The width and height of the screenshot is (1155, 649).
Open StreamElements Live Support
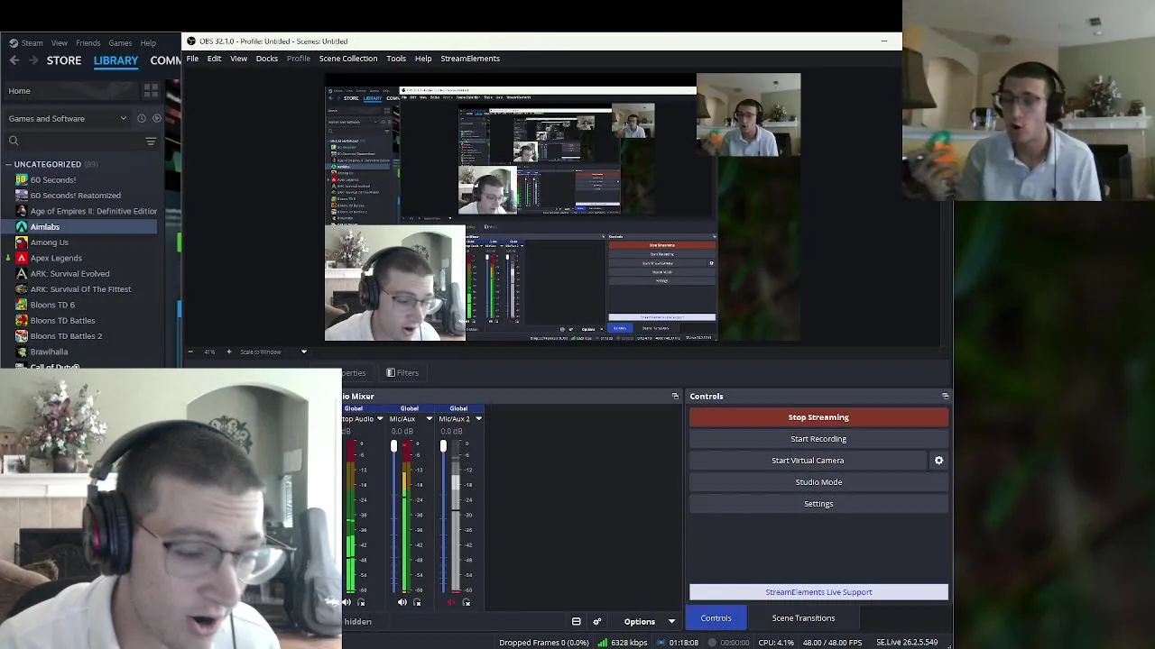coord(818,592)
